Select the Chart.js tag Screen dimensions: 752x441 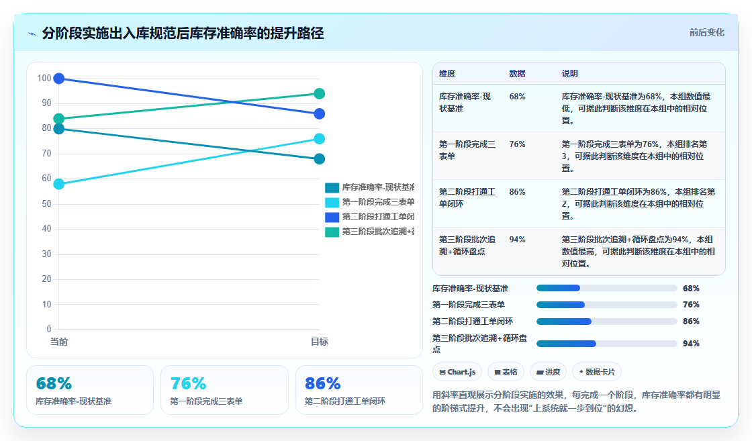(x=457, y=372)
